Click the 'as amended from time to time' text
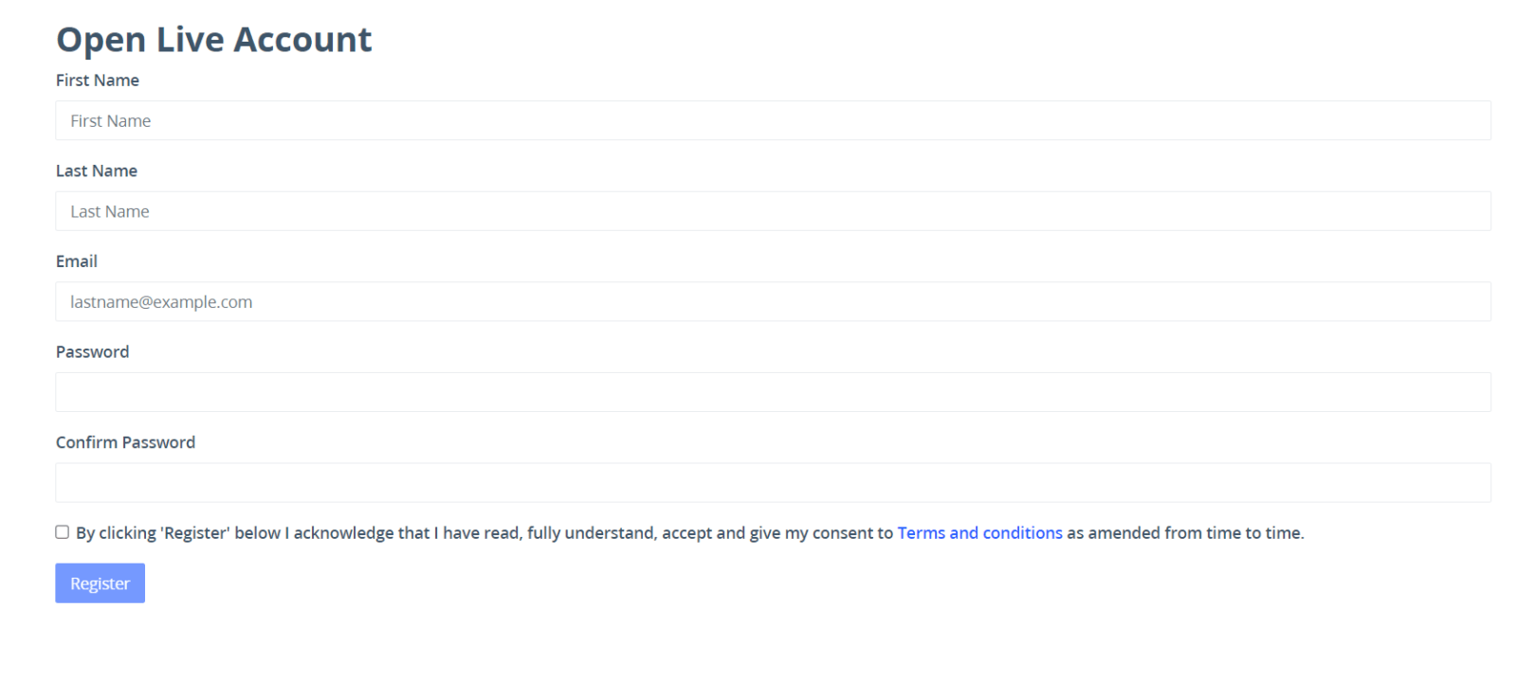 pyautogui.click(x=1185, y=533)
